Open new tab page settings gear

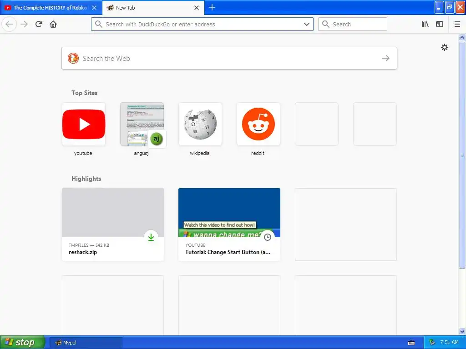pos(444,47)
